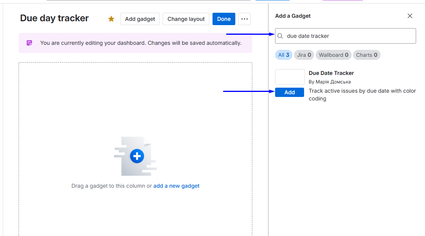This screenshot has width=425, height=236.
Task: Click the Due Date Tracker thumbnail preview
Action: 290,77
